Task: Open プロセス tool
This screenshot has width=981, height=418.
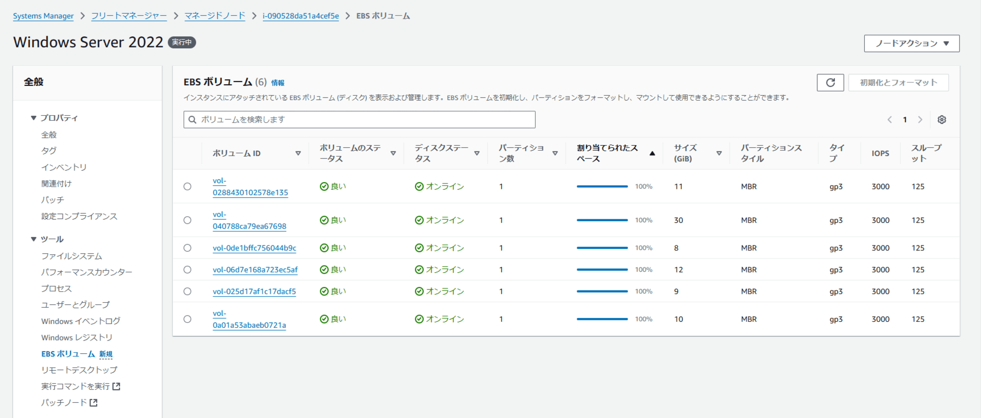Action: 56,288
